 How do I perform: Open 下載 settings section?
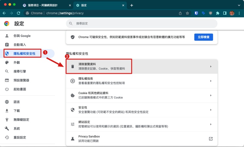coord(17,111)
